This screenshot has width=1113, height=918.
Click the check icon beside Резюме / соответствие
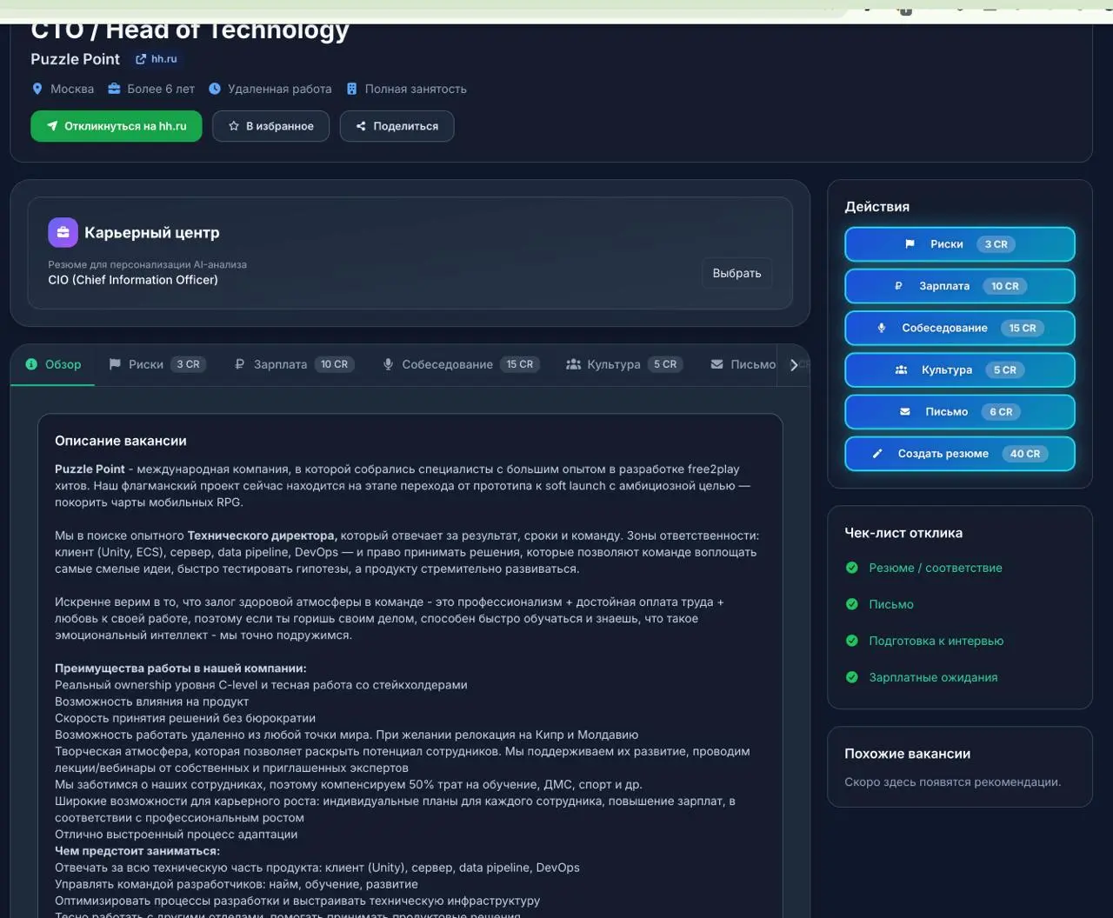[852, 568]
